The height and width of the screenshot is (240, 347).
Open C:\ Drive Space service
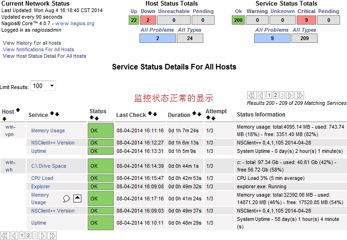coord(49,166)
